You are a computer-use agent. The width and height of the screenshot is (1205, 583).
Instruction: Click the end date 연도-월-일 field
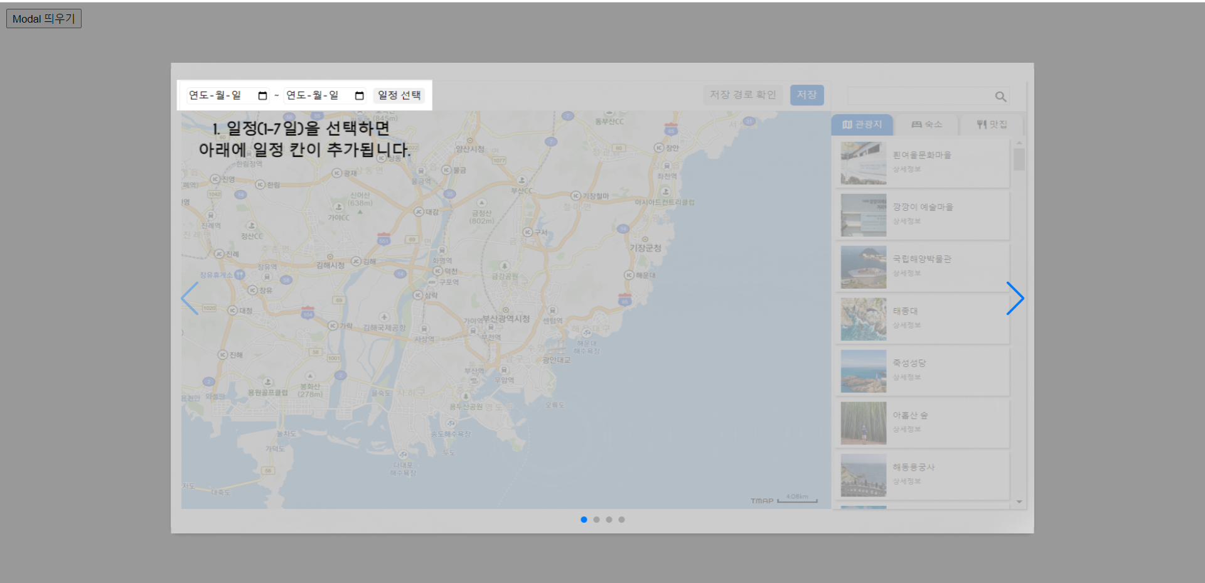(326, 95)
